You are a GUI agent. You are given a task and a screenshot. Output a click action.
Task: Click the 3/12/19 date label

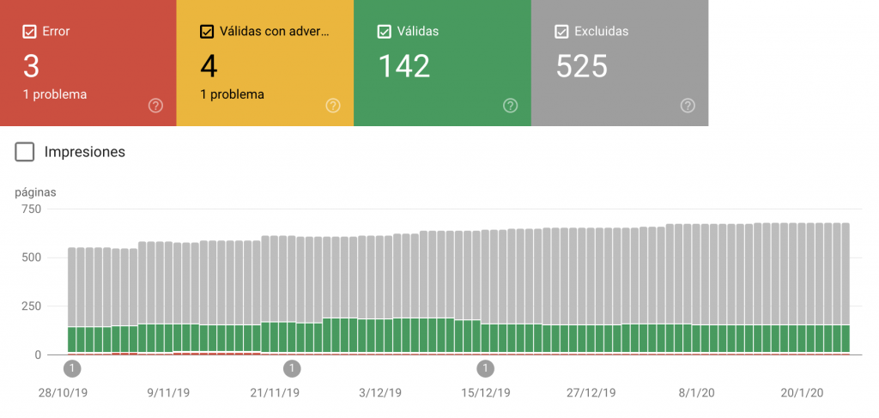(380, 393)
